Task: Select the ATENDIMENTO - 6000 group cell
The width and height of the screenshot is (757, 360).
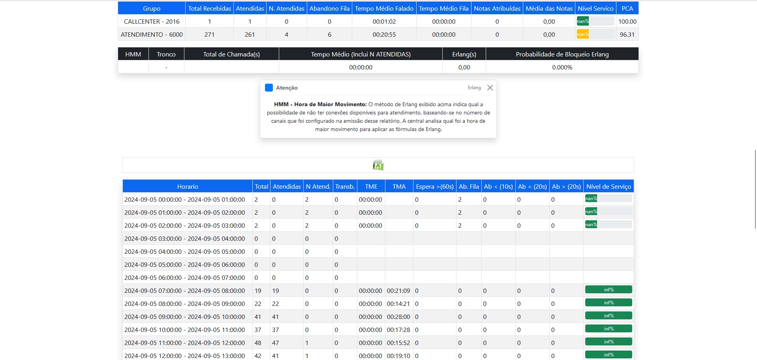Action: (x=152, y=34)
